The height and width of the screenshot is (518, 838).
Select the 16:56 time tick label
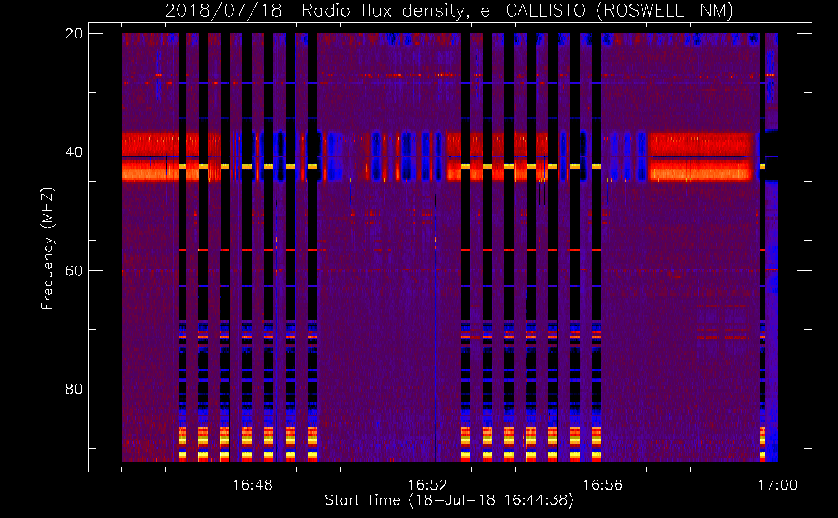coord(602,485)
